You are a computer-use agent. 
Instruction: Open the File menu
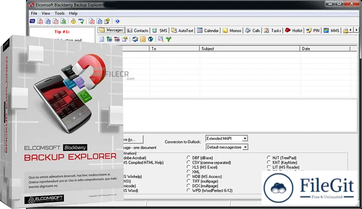[34, 13]
